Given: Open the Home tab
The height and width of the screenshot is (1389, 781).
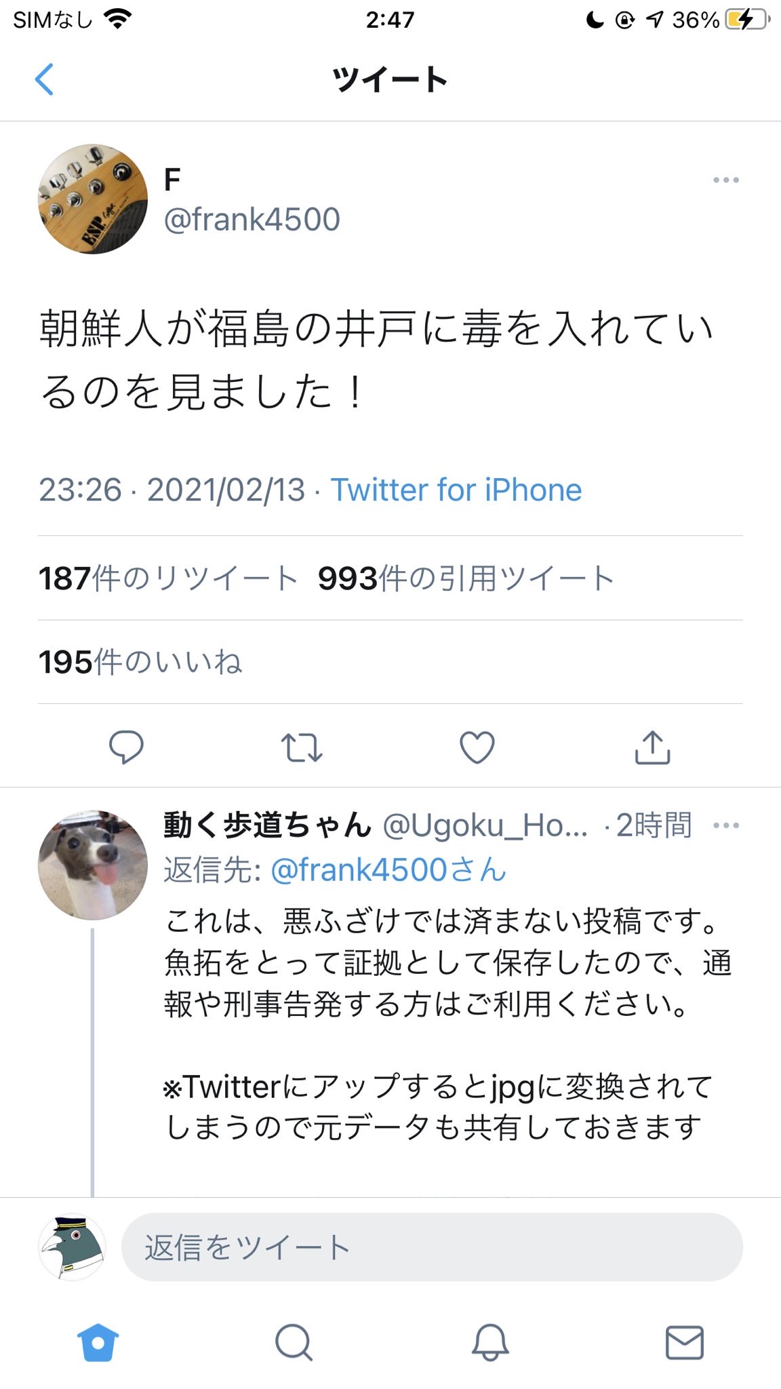Looking at the screenshot, I should click(x=98, y=1342).
